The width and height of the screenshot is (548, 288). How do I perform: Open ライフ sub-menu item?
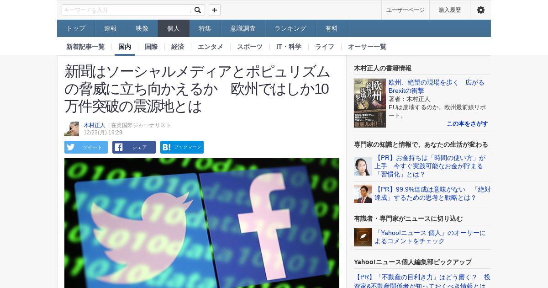tap(325, 47)
